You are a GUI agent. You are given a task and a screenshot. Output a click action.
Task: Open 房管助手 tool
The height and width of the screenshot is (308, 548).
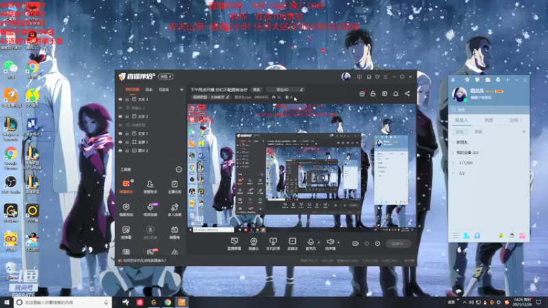coord(150,187)
